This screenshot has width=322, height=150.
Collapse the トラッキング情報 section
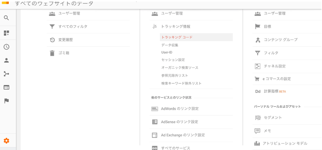click(175, 27)
